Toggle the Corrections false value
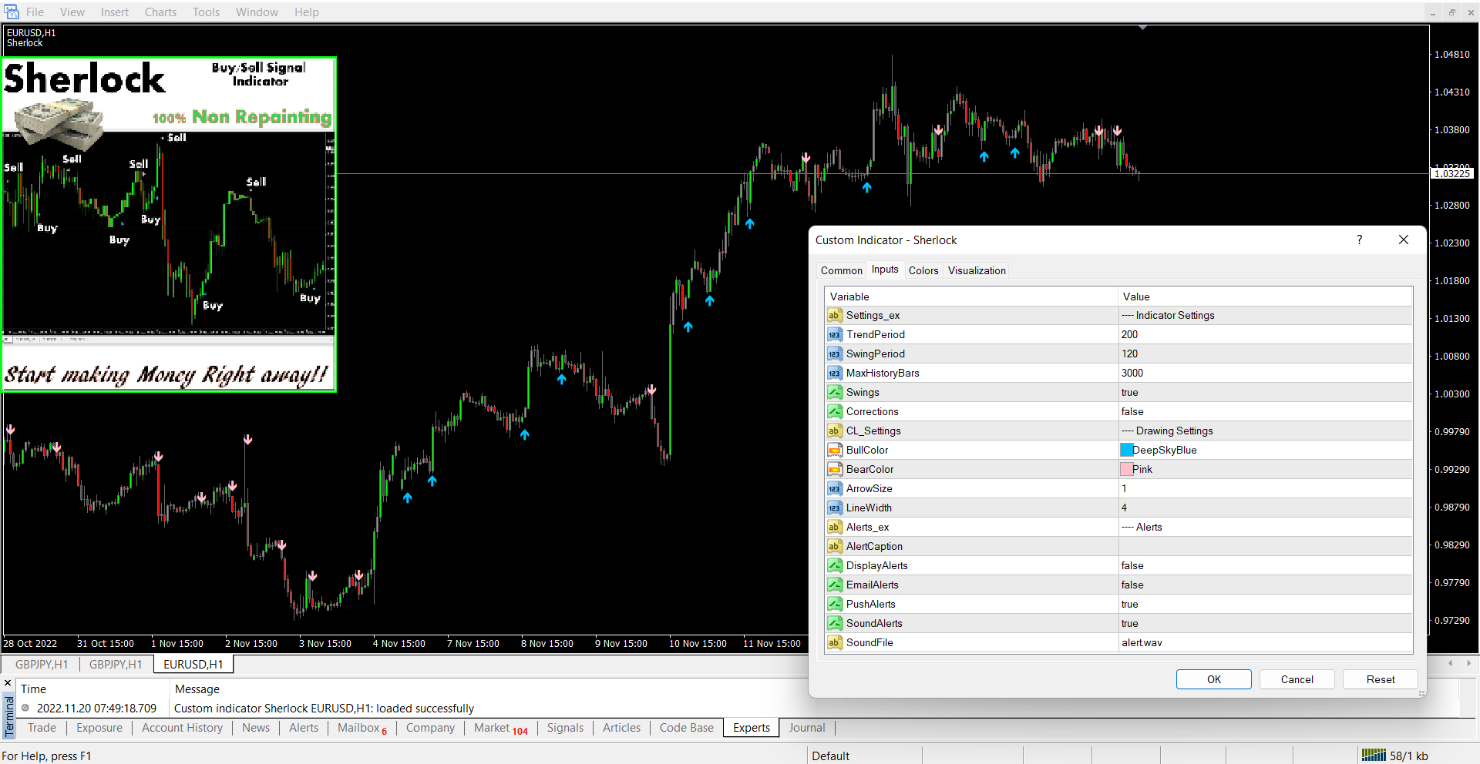The height and width of the screenshot is (764, 1480). point(1264,411)
